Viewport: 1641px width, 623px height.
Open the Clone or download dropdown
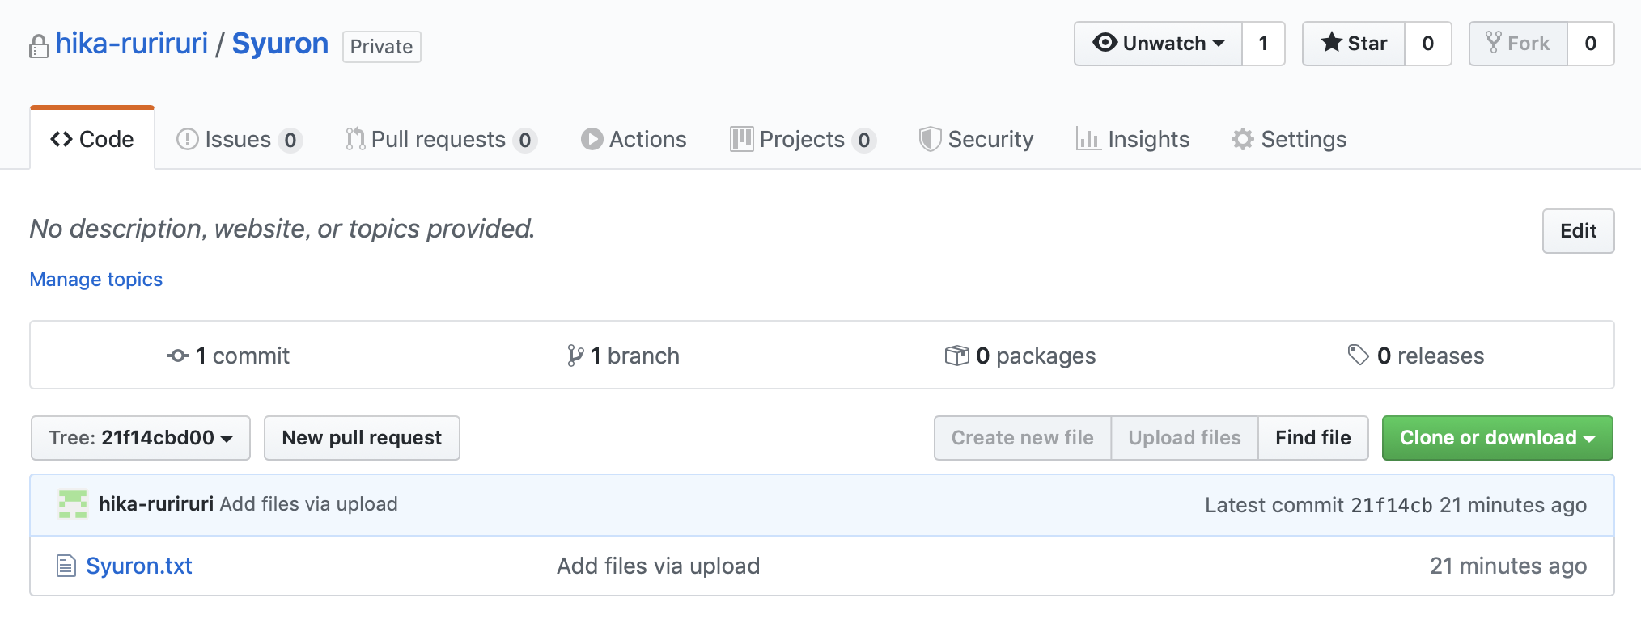pos(1497,438)
